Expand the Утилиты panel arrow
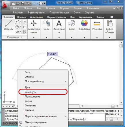The width and height of the screenshot is (125, 127). tap(97, 37)
